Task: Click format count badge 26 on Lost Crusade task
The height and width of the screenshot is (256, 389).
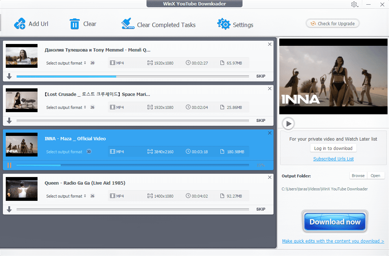Action: pos(92,107)
